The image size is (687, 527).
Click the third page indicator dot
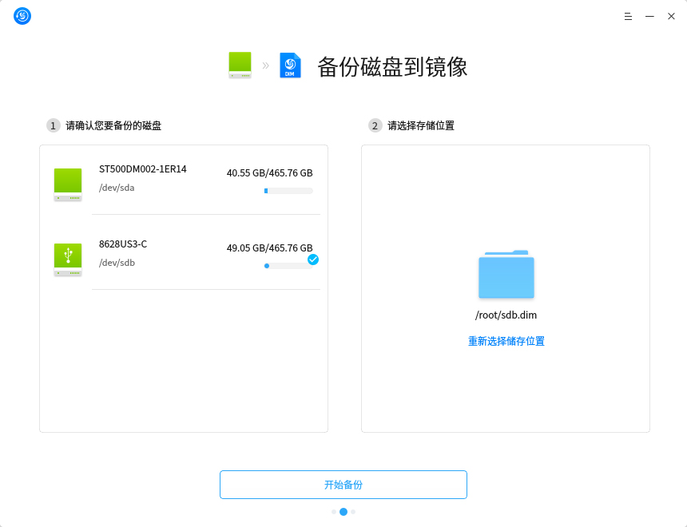tap(353, 512)
